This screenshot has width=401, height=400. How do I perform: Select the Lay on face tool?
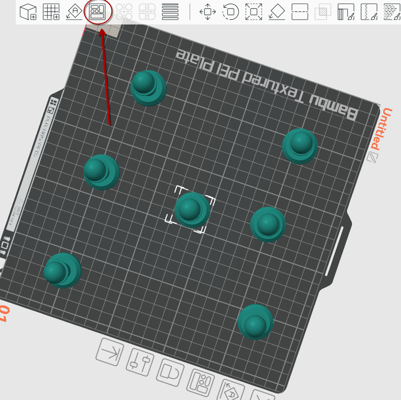277,12
